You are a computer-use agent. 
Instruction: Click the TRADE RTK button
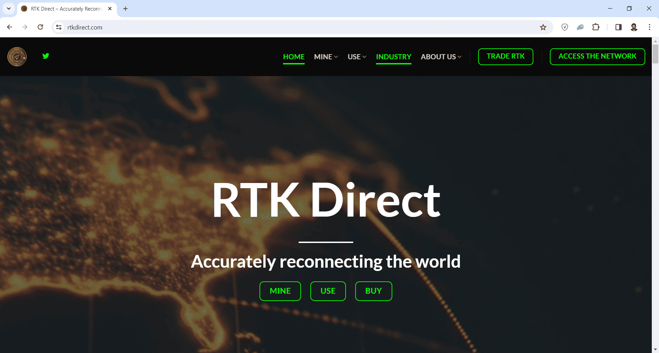tap(506, 57)
